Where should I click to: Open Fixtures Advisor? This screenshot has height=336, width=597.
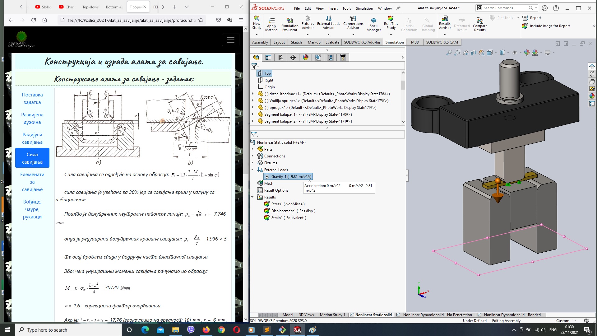(308, 23)
